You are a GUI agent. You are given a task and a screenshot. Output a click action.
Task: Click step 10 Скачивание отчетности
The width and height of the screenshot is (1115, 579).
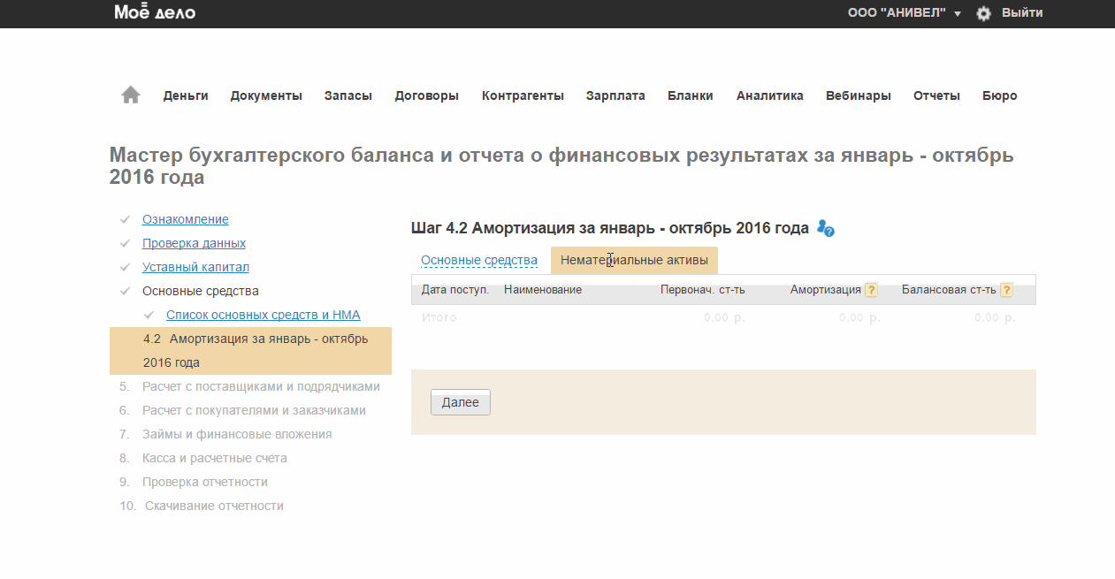(214, 506)
